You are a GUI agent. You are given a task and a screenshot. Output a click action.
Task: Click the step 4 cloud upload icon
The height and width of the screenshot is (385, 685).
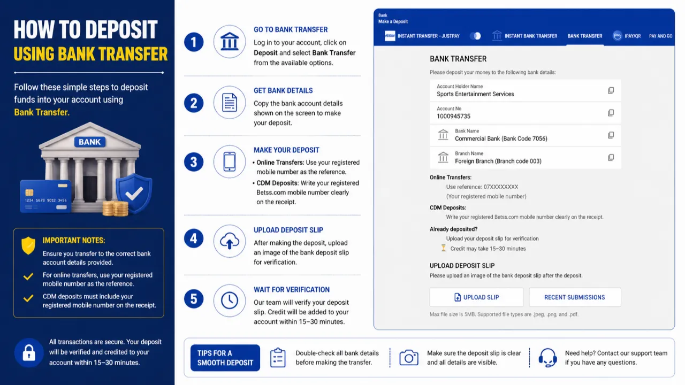pyautogui.click(x=230, y=241)
